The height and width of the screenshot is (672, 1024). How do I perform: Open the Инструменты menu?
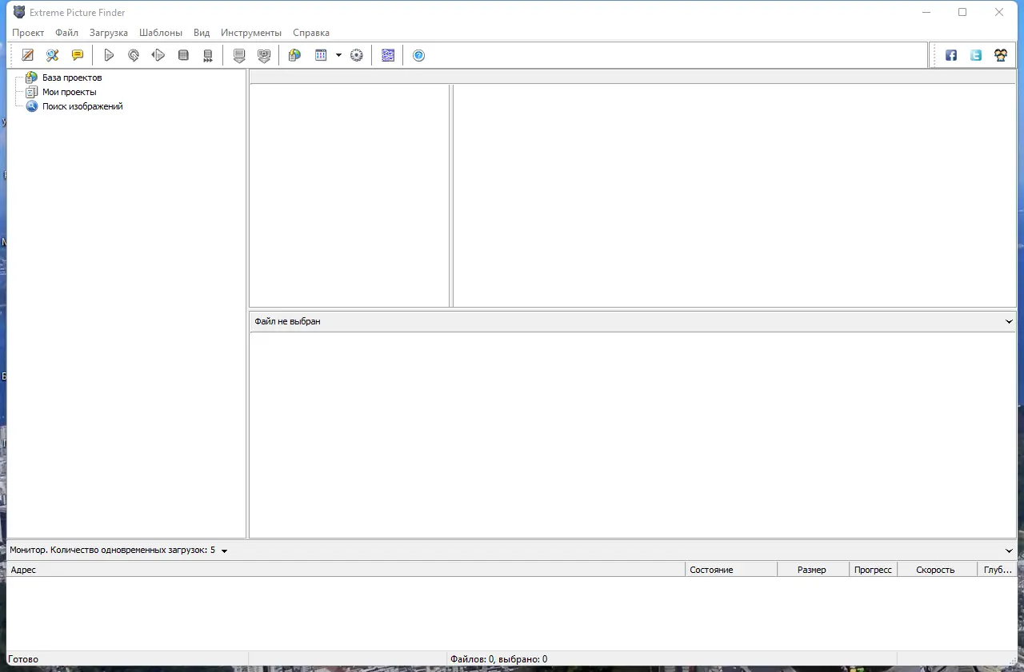[x=251, y=33]
